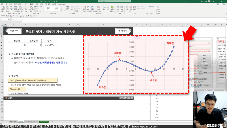Click the chart's 극대점 label

117,53
